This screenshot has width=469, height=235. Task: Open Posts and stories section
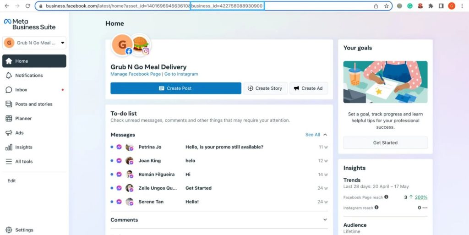(x=34, y=104)
